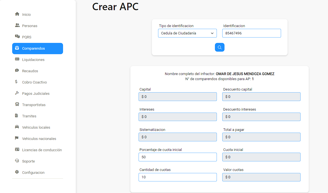The image size is (328, 193).
Task: Open Configuracion label
Action: coord(33,173)
